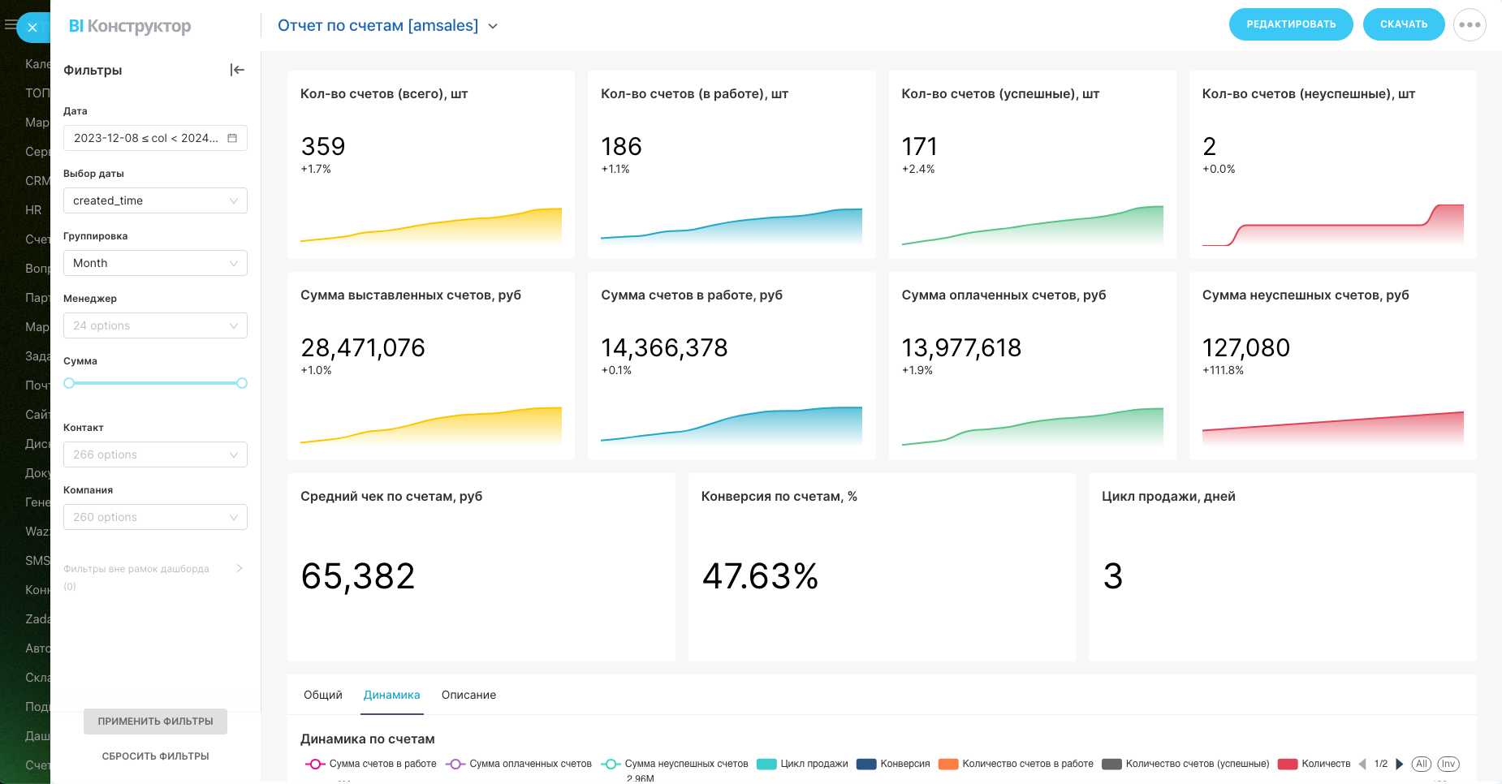Image resolution: width=1502 pixels, height=784 pixels.
Task: Open the Менеджер 24 options dropdown
Action: [x=155, y=325]
